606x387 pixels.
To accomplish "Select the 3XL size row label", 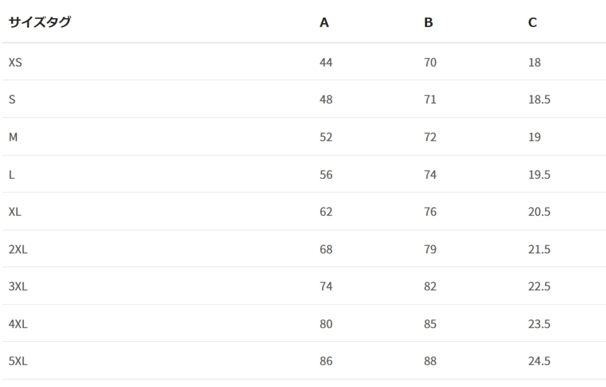I will coord(18,286).
